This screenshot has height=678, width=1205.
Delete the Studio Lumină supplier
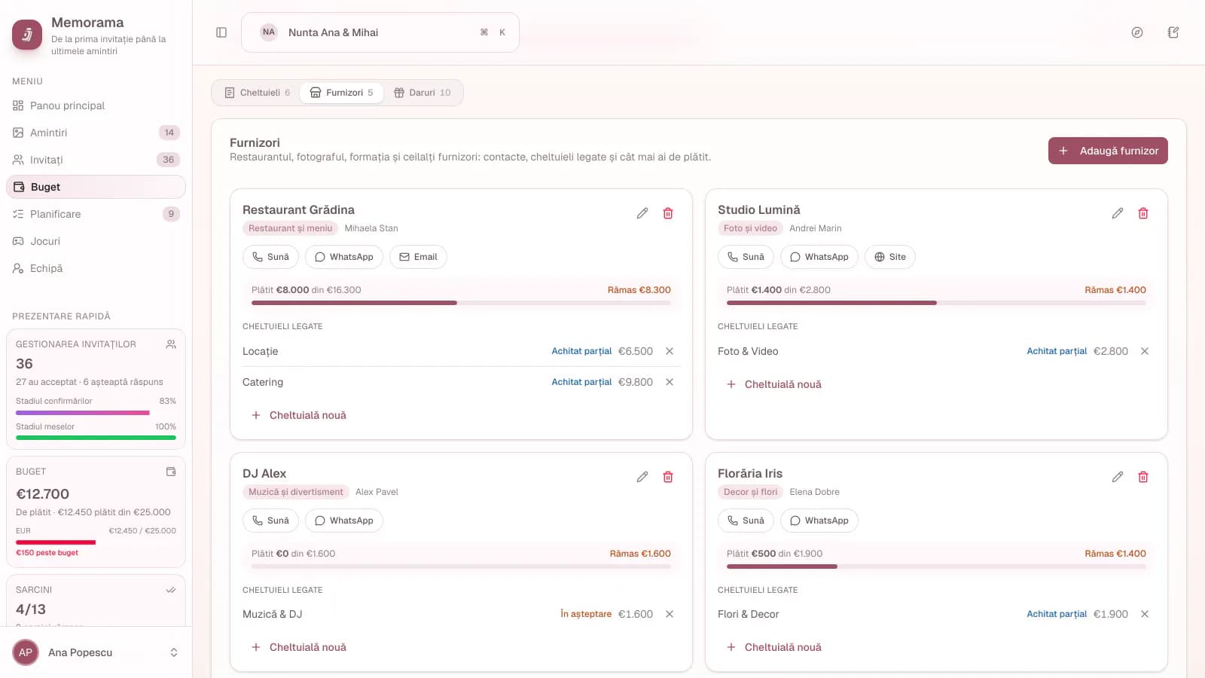click(x=1143, y=213)
